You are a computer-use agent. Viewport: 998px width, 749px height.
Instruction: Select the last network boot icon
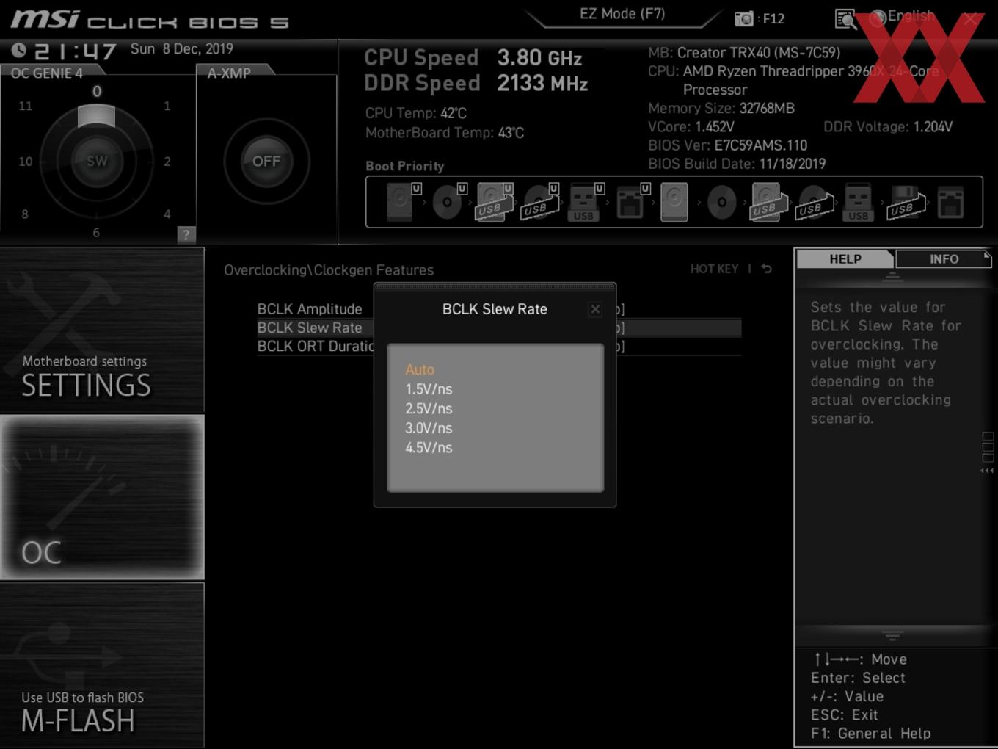tap(950, 202)
